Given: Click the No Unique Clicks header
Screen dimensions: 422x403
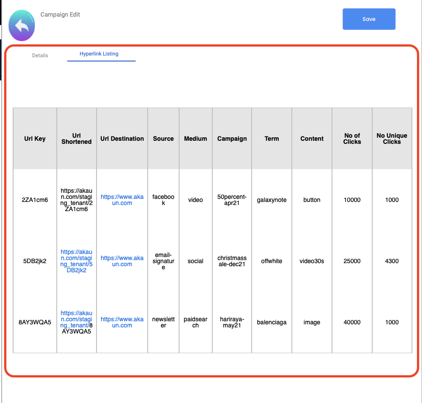Looking at the screenshot, I should pyautogui.click(x=392, y=139).
